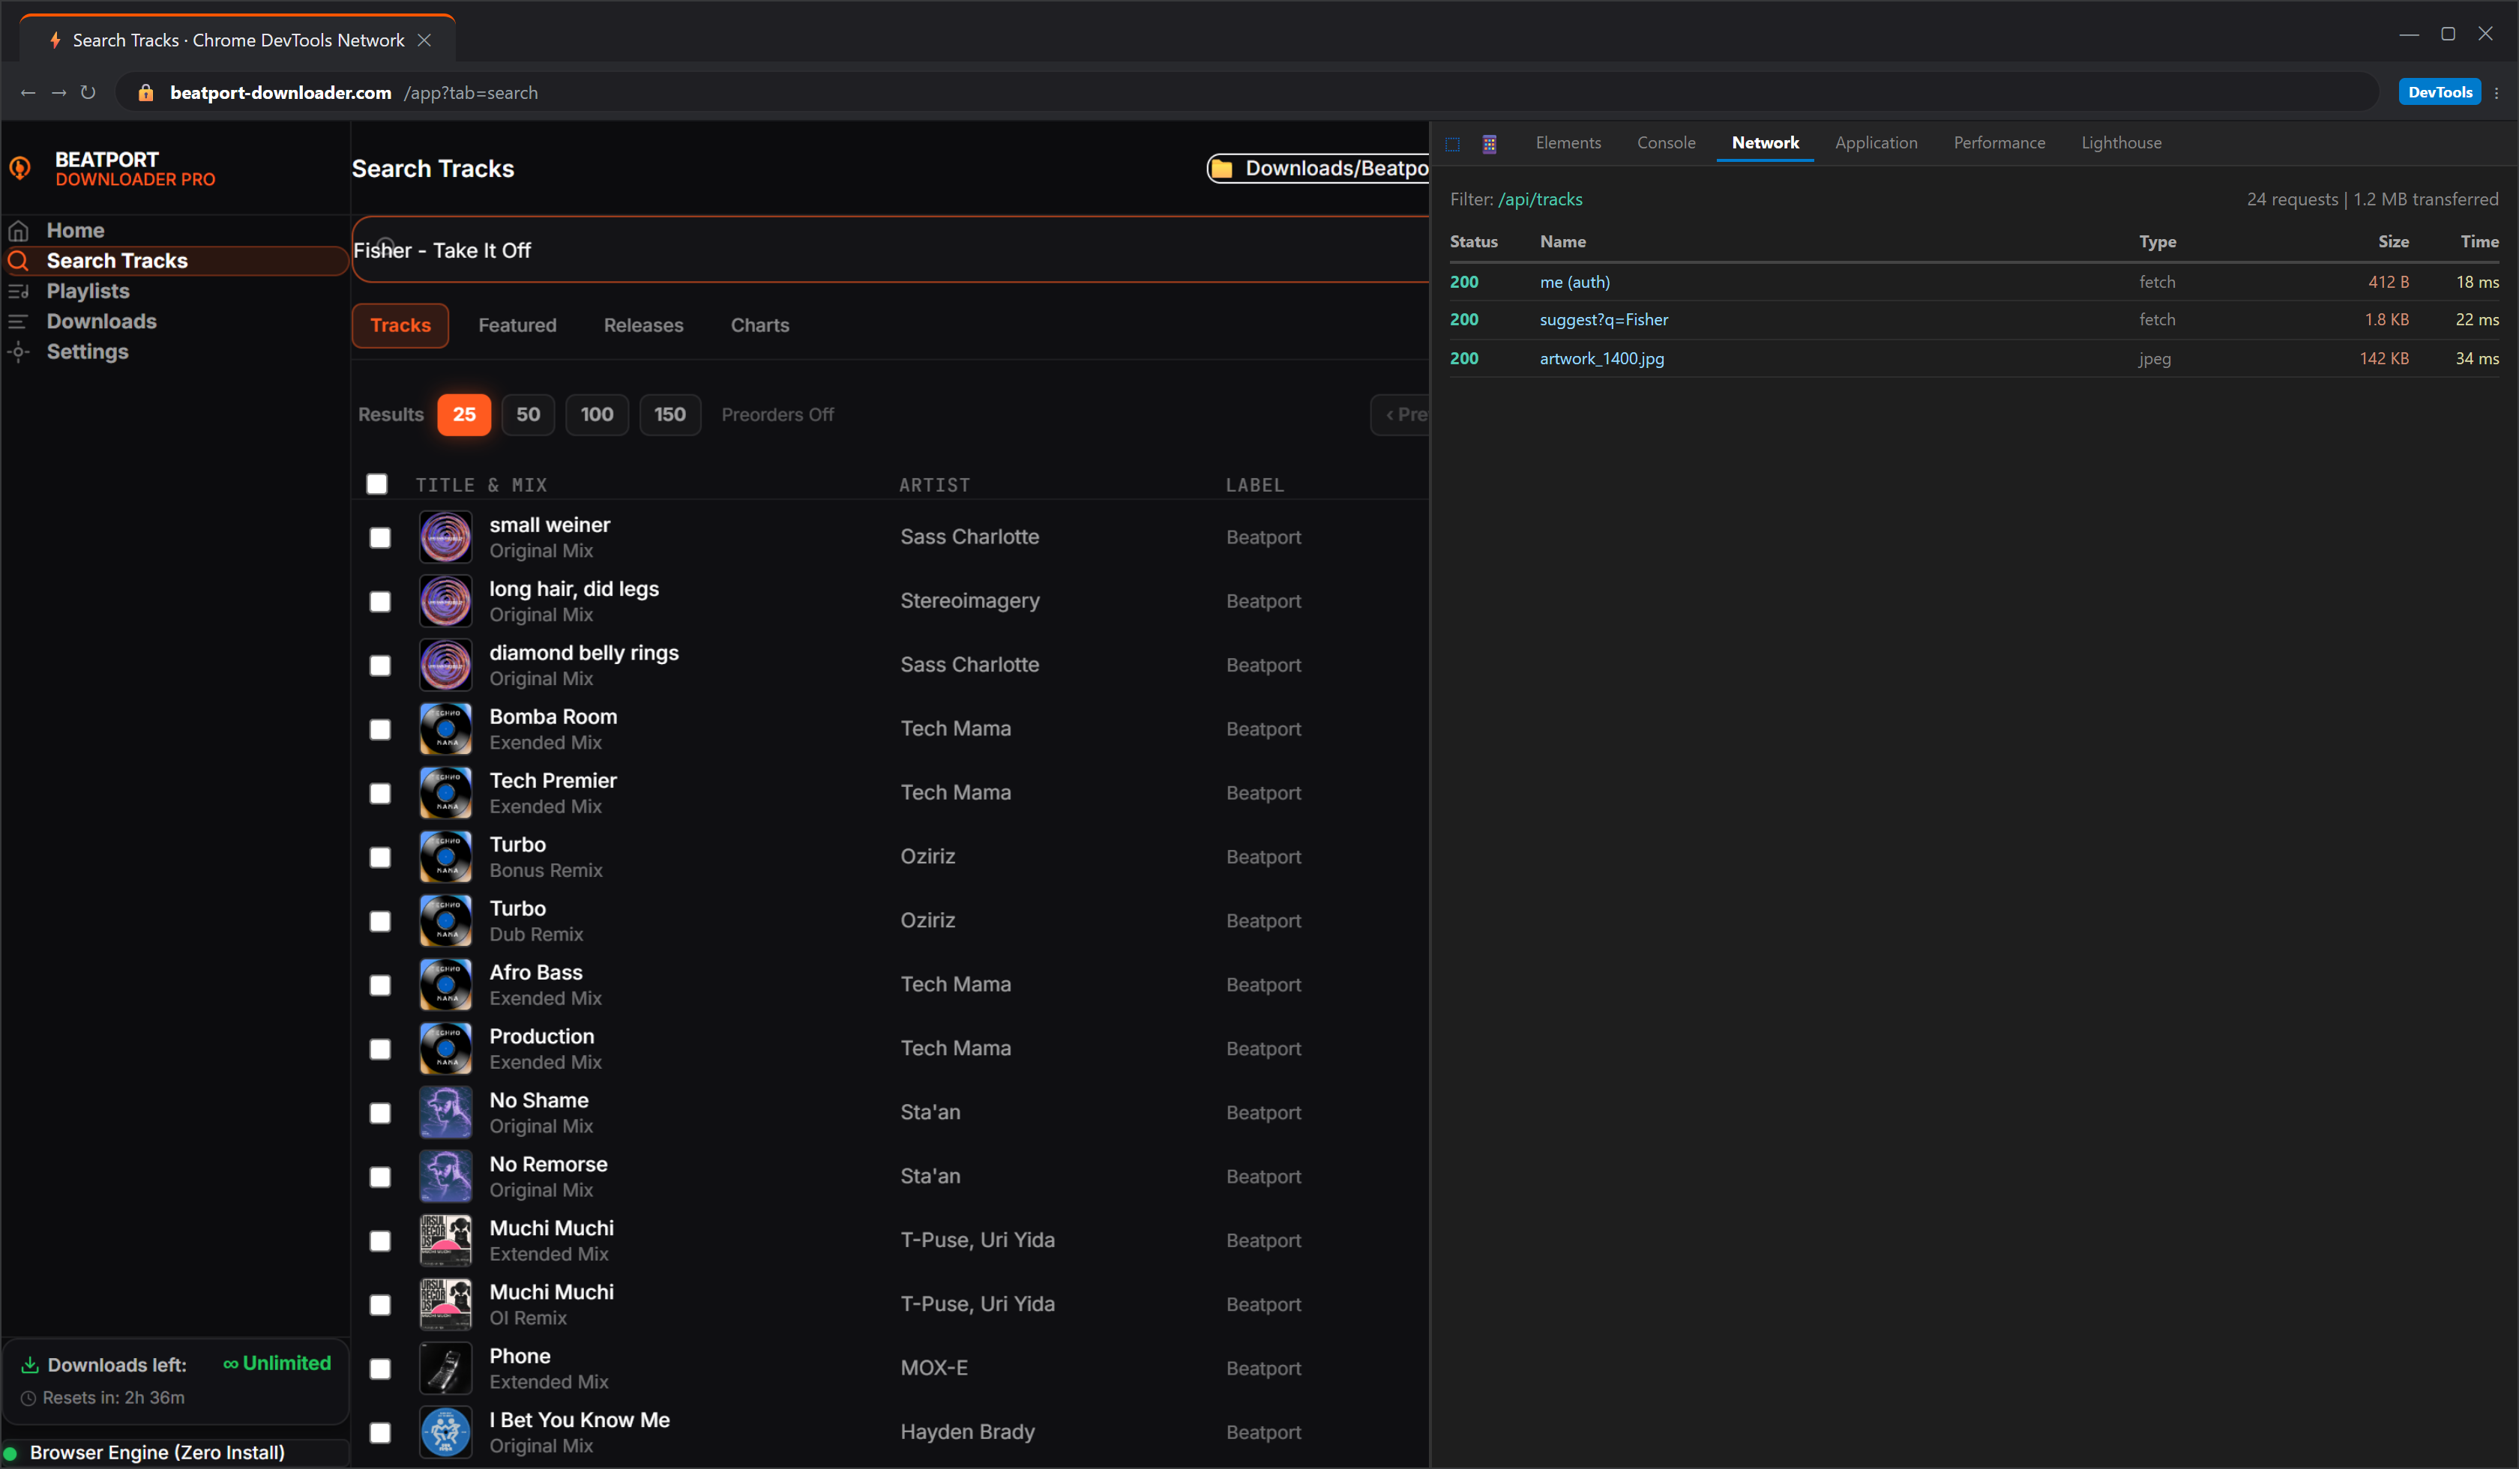Click the Home icon in sidebar
This screenshot has height=1469, width=2519.
point(18,231)
